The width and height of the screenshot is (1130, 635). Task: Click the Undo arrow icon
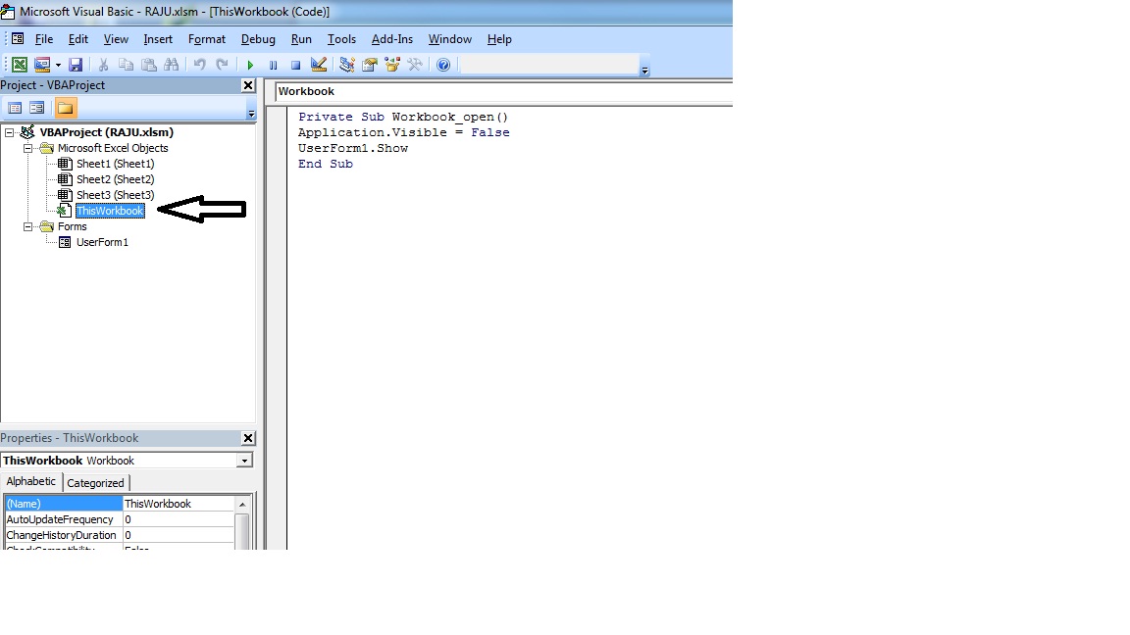200,65
